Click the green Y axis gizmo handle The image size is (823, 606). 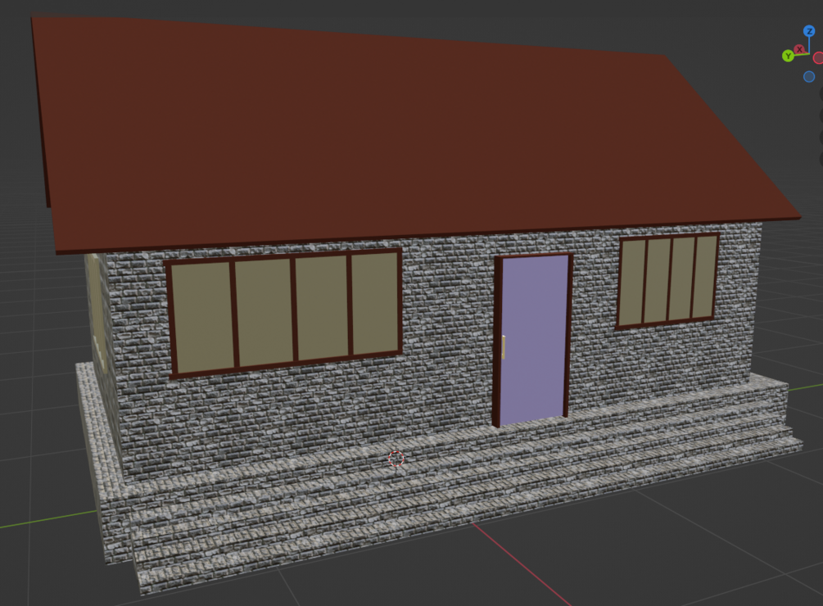(788, 57)
